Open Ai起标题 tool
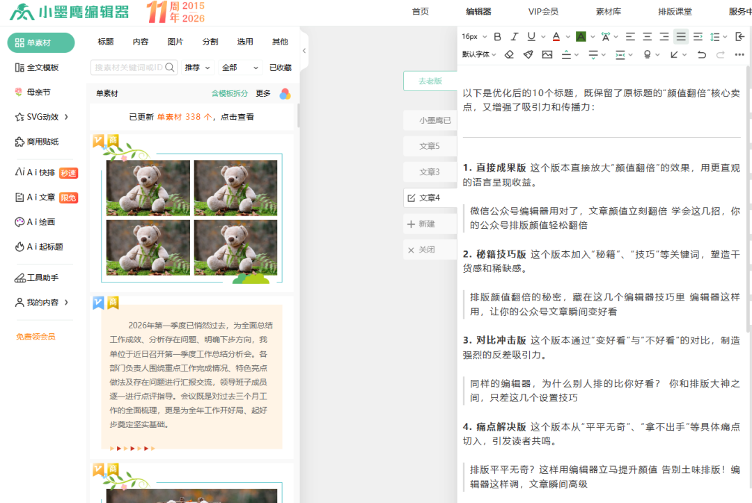 coord(39,247)
